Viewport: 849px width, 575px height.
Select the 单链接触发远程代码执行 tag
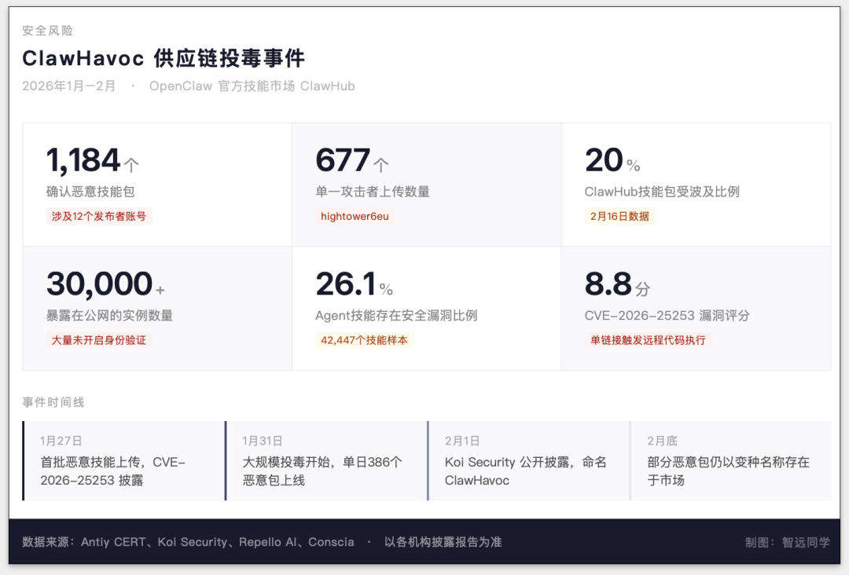pyautogui.click(x=648, y=340)
